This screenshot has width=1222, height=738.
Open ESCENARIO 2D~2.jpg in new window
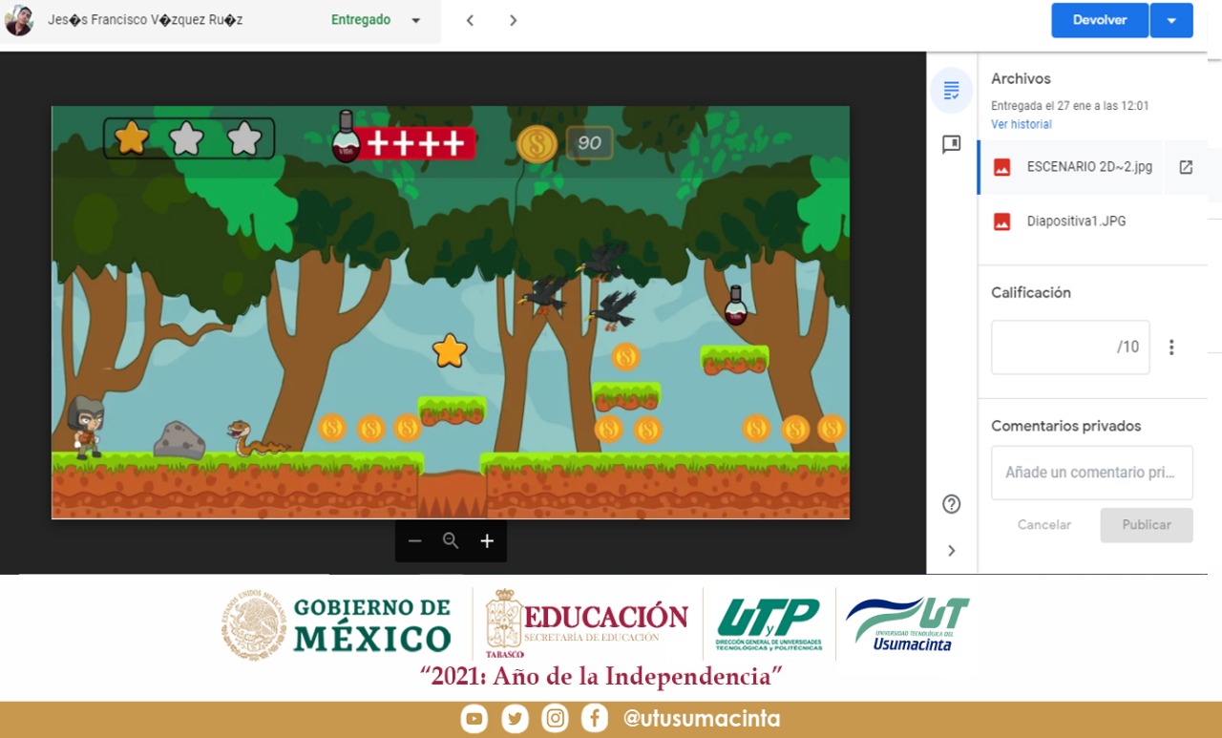click(x=1186, y=167)
